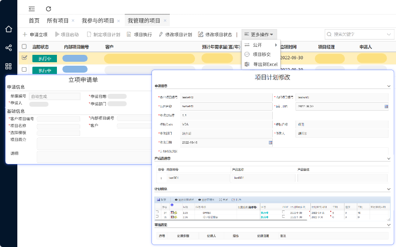The width and height of the screenshot is (396, 247).
Task: Open the share icon in left sidebar
Action: [x=8, y=48]
